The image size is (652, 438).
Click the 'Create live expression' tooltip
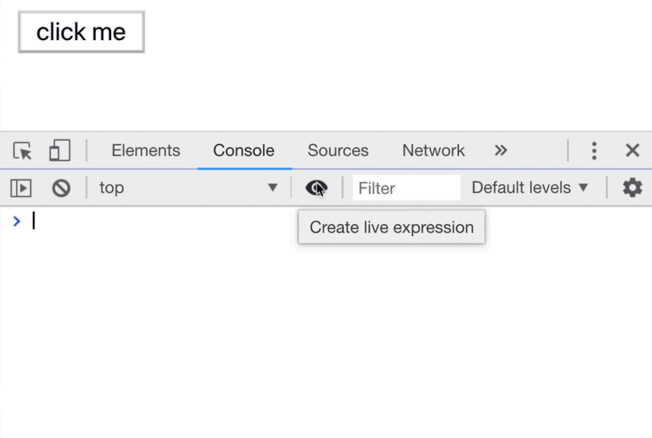392,227
